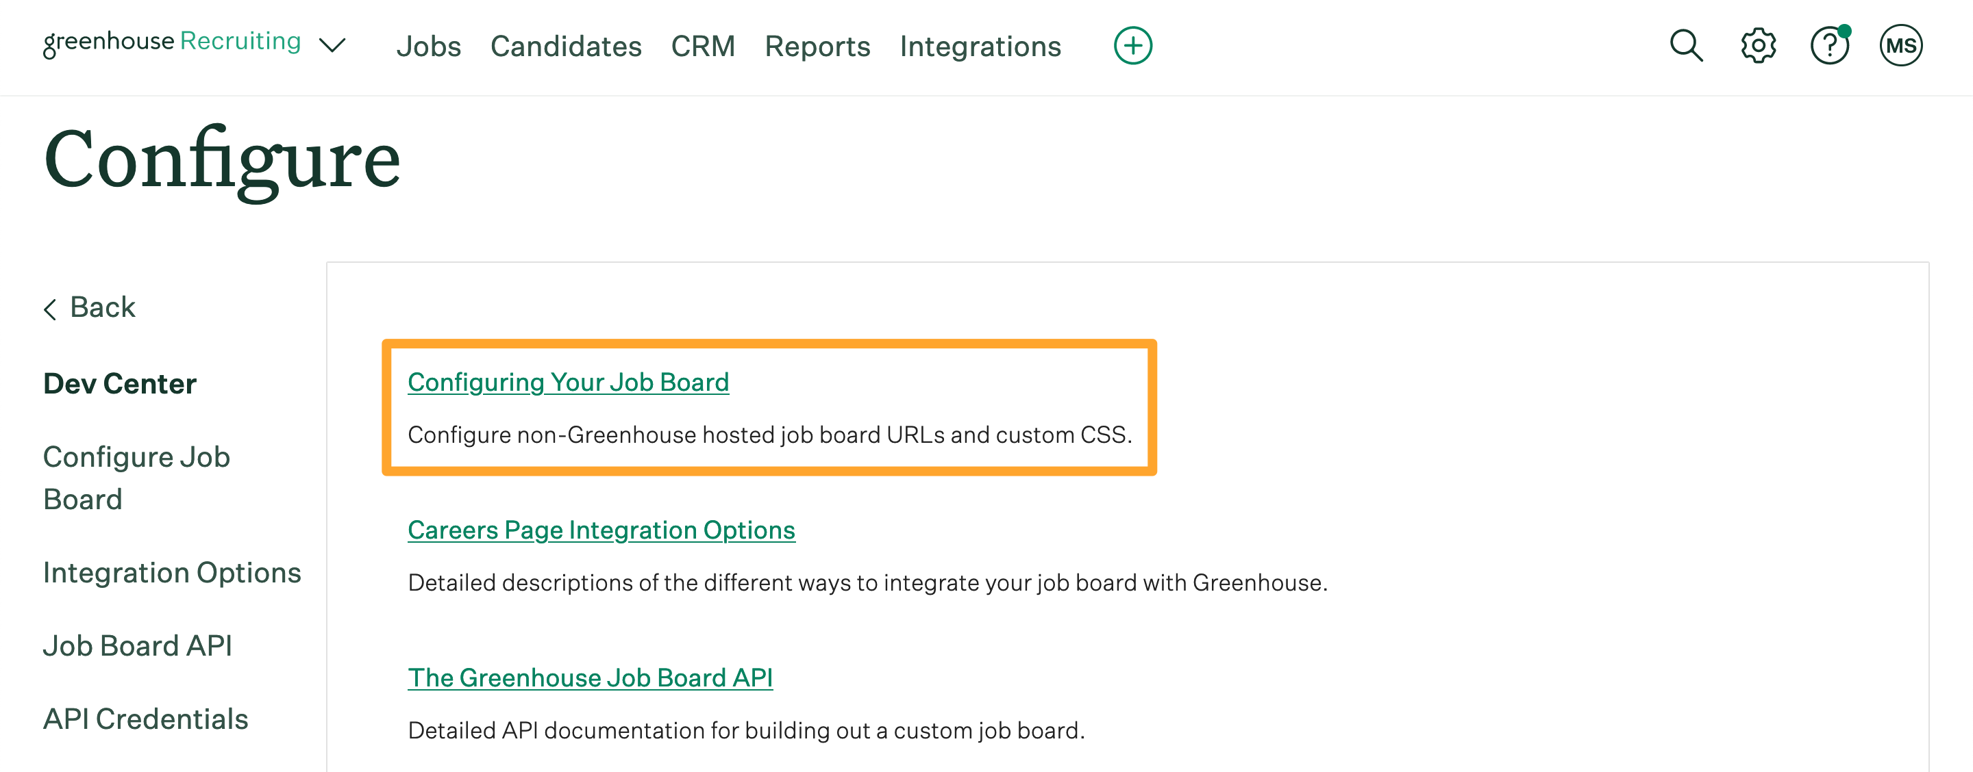Open the Jobs menu item
This screenshot has height=772, width=1973.
tap(428, 47)
